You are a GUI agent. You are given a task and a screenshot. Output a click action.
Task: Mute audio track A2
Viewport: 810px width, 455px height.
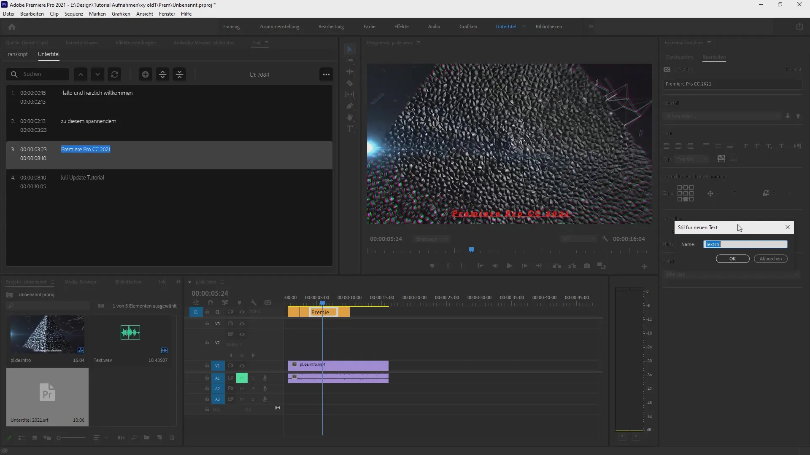click(x=242, y=388)
